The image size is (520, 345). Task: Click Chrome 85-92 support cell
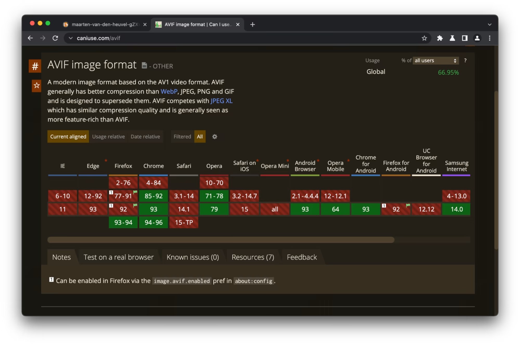[153, 196]
